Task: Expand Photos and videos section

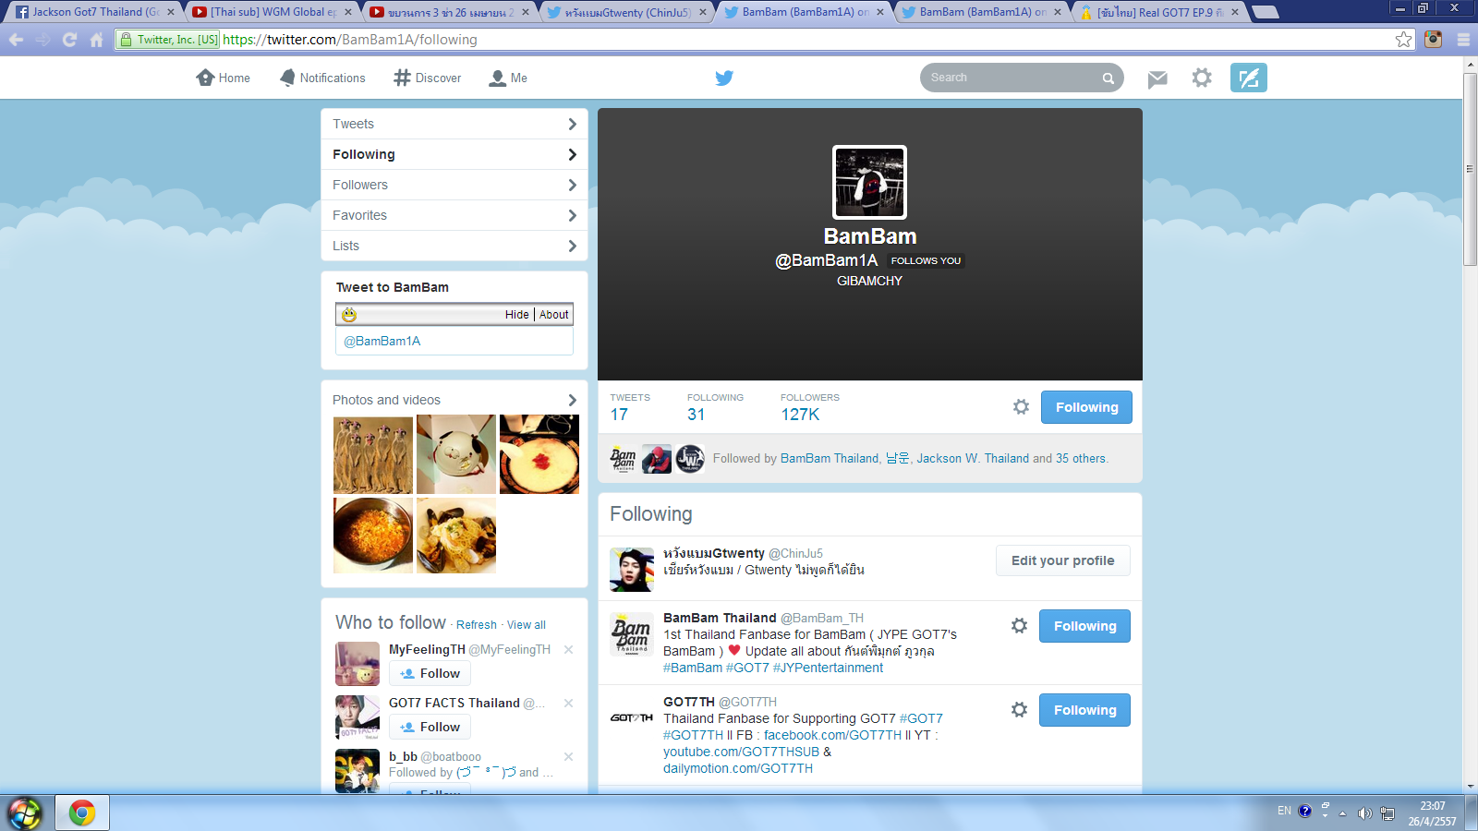Action: [454, 400]
